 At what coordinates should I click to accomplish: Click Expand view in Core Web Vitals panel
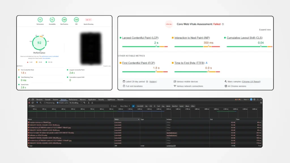pos(265,29)
